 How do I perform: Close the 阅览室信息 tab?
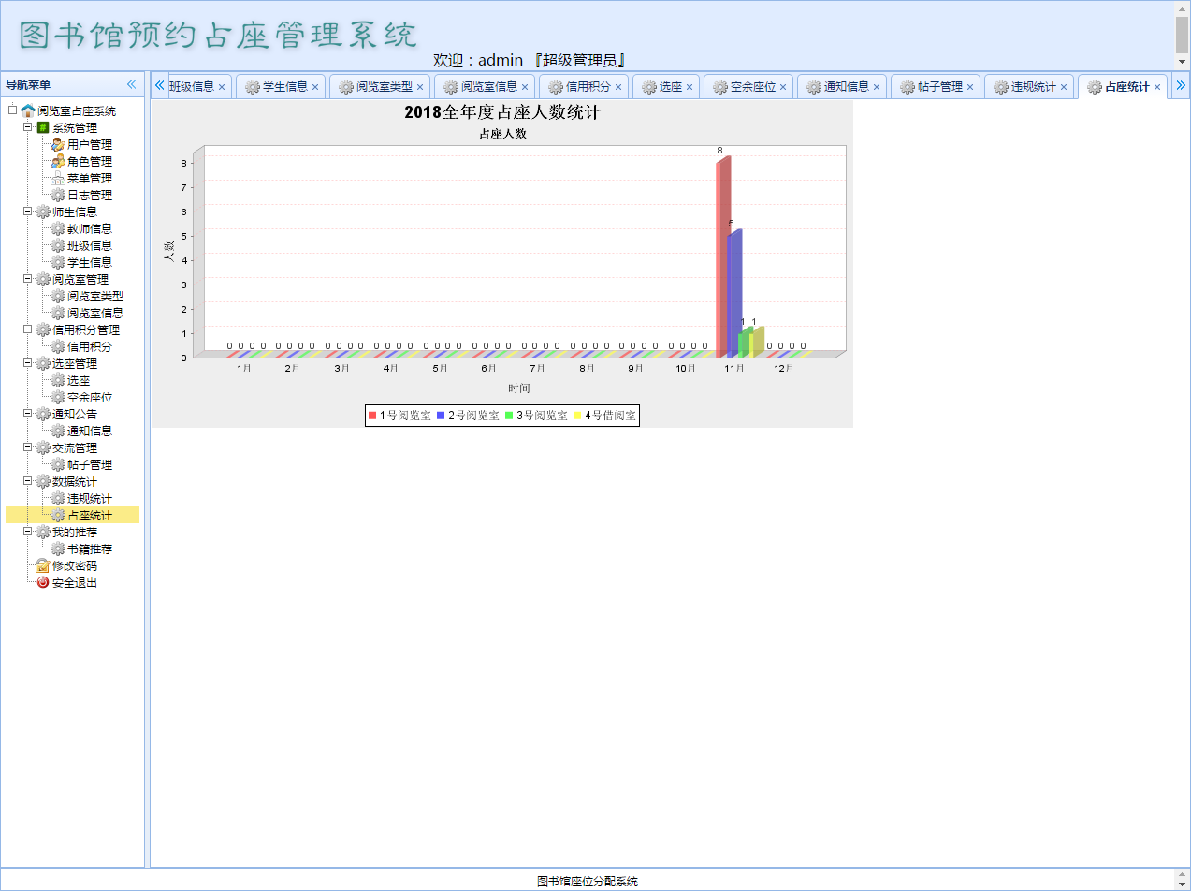coord(525,87)
